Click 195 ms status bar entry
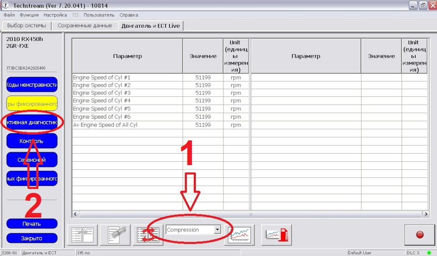 pos(84,253)
